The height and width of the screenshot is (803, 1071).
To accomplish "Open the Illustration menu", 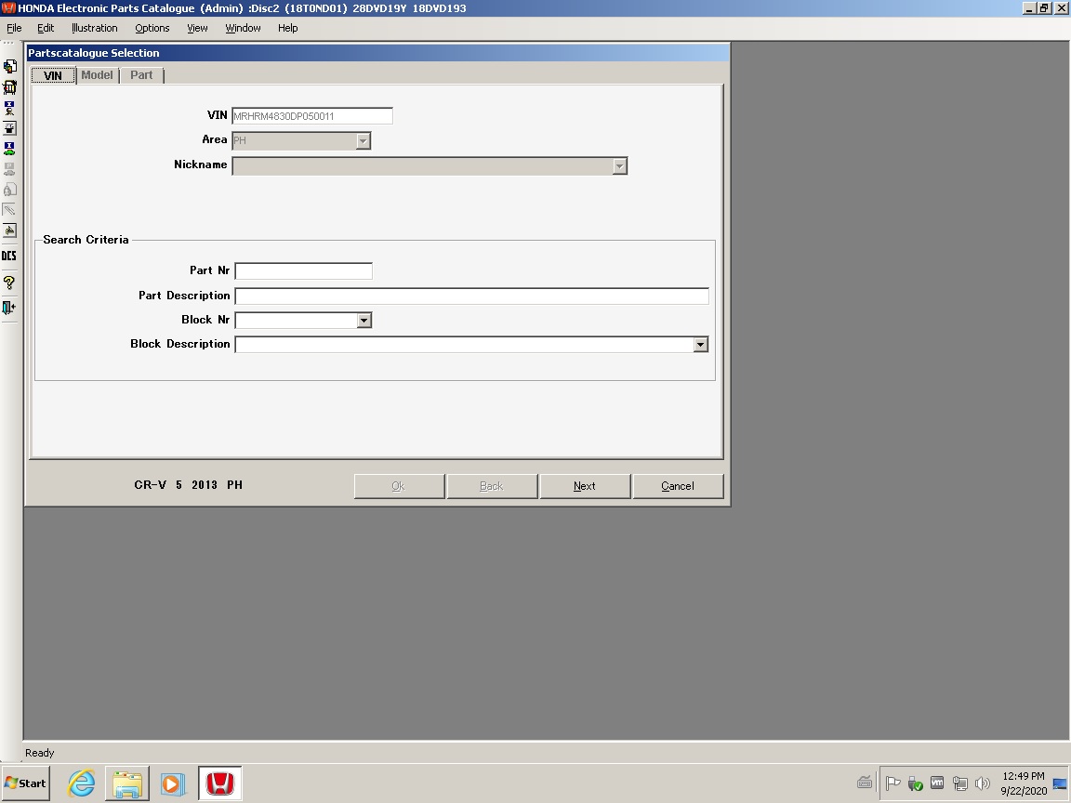I will pos(95,28).
